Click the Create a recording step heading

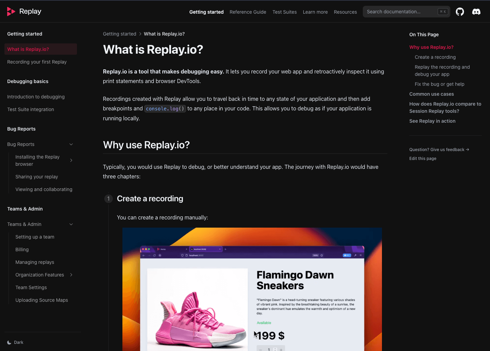point(150,199)
